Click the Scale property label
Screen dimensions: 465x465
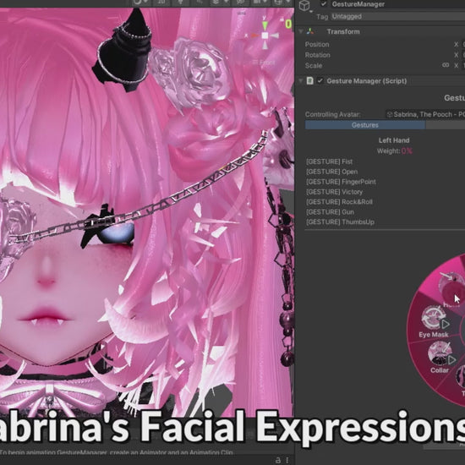314,66
